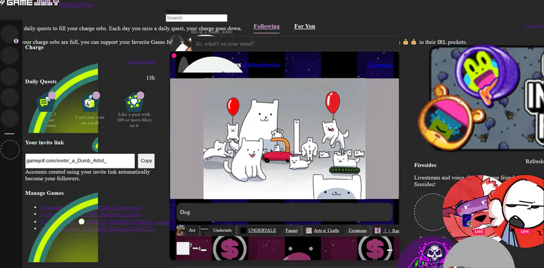Open the post timestamp link
This screenshot has width=544, height=268.
380,65
